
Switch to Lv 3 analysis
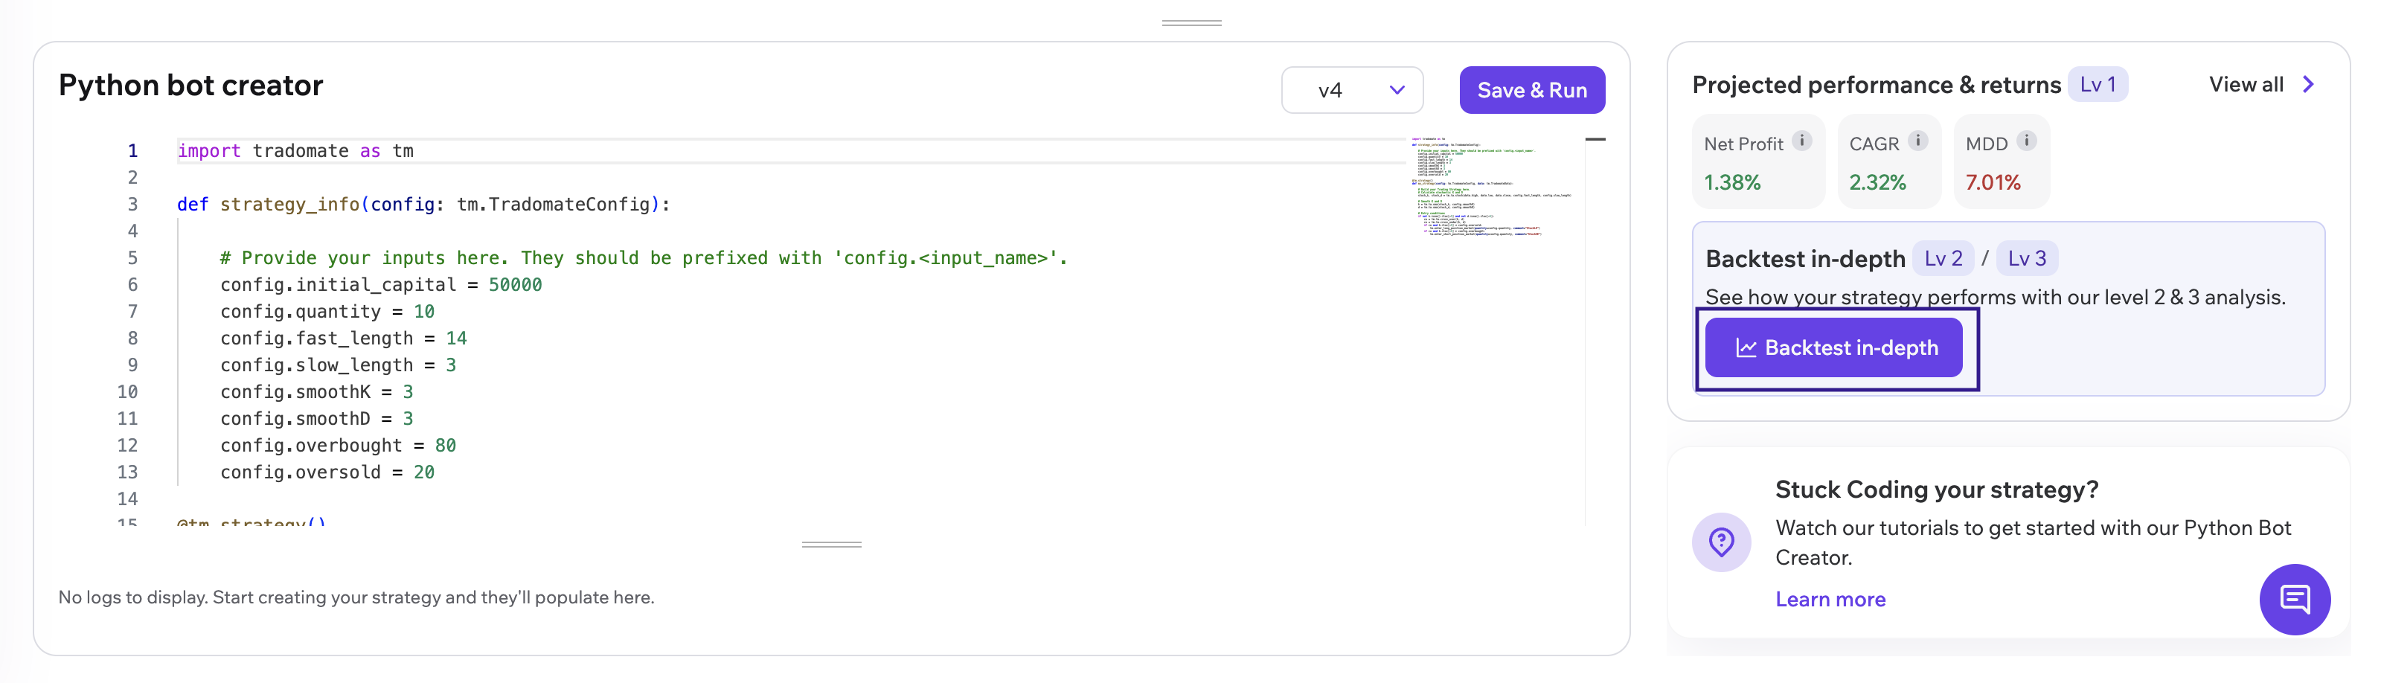pos(2026,259)
